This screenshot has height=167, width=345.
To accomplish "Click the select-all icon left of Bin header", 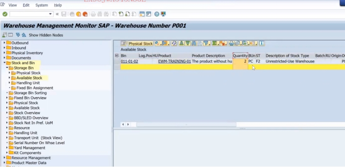I will 117,56.
